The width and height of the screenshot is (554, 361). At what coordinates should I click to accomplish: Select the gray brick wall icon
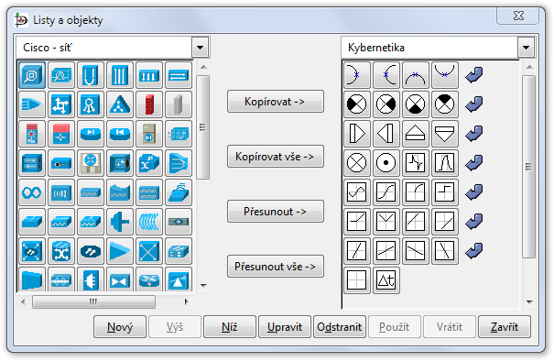(x=179, y=104)
